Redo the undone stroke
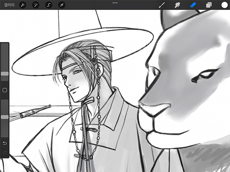The width and height of the screenshot is (230, 172). tap(5, 153)
